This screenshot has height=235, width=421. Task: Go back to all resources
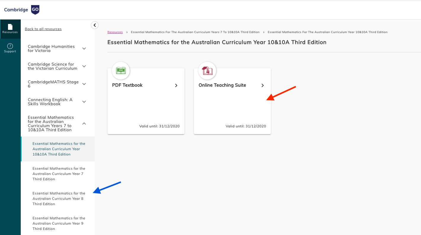(x=43, y=29)
